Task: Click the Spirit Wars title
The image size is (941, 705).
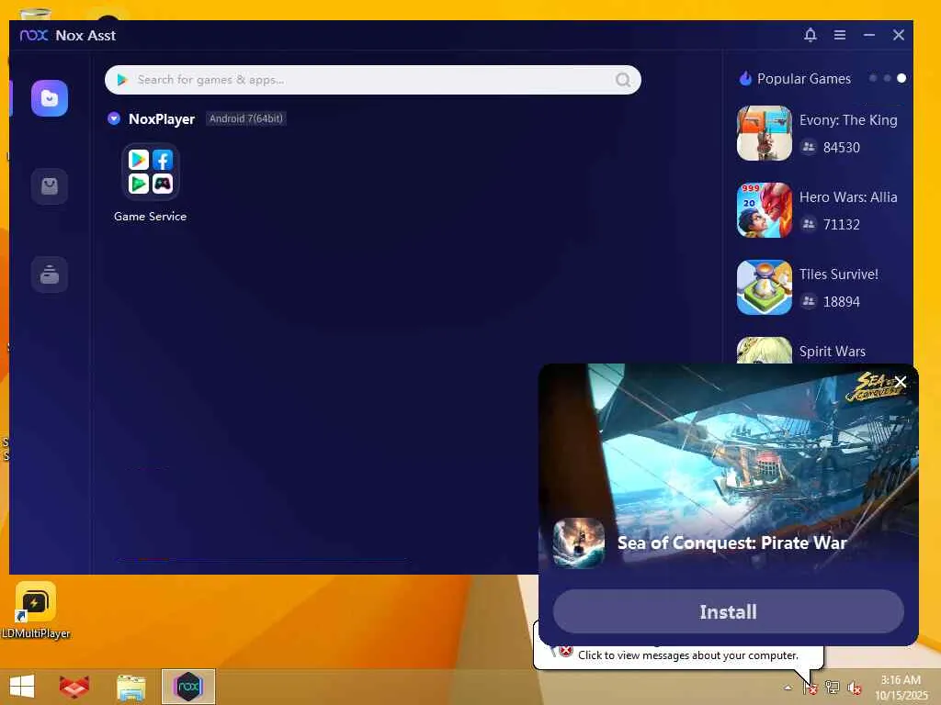Action: tap(832, 352)
